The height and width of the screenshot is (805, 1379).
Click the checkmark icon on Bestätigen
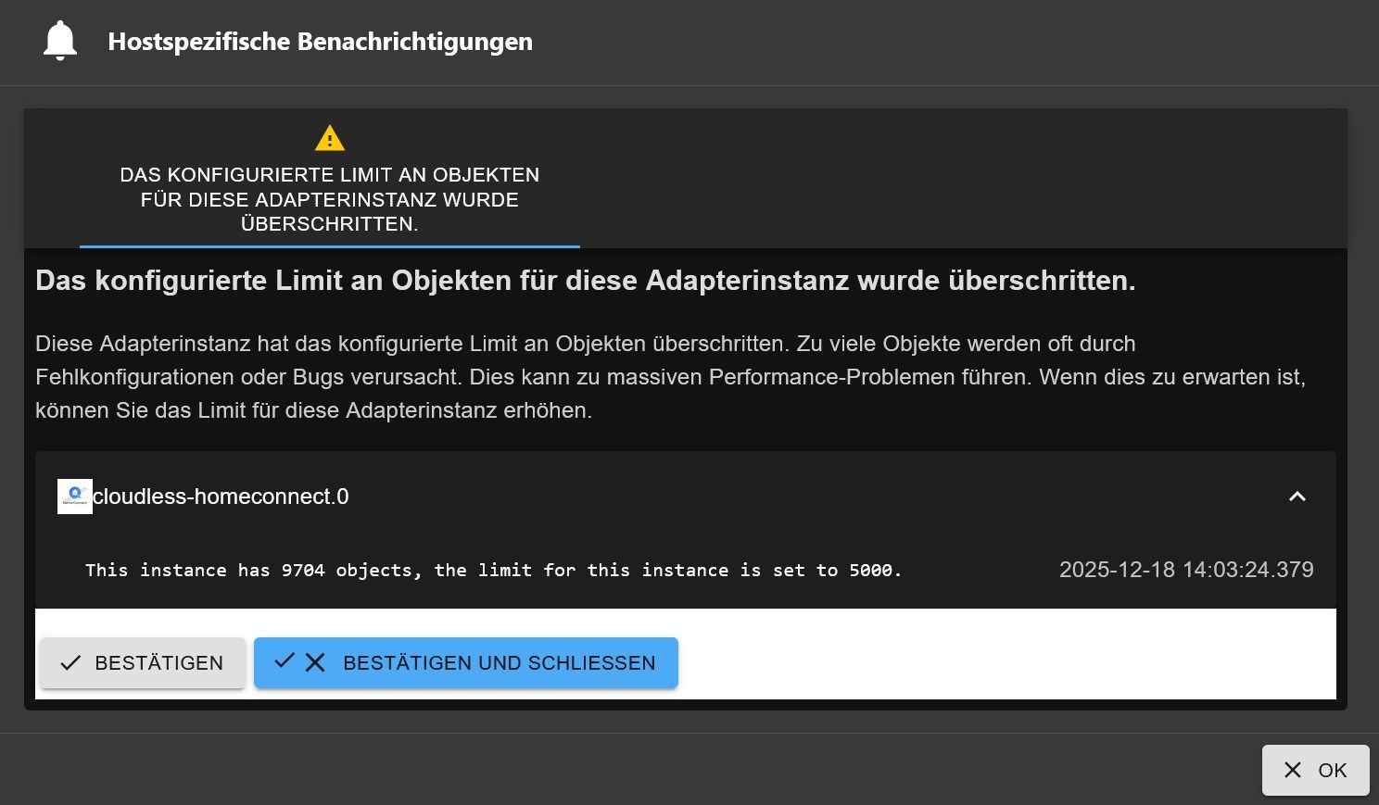pyautogui.click(x=70, y=663)
